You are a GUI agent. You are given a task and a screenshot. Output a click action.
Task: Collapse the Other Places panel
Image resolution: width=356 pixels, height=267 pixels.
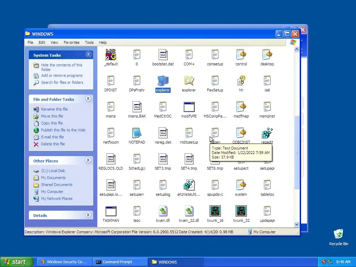click(x=88, y=160)
